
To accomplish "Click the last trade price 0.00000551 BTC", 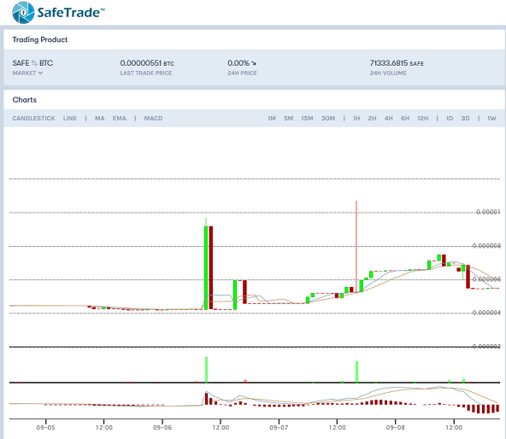I will click(147, 63).
